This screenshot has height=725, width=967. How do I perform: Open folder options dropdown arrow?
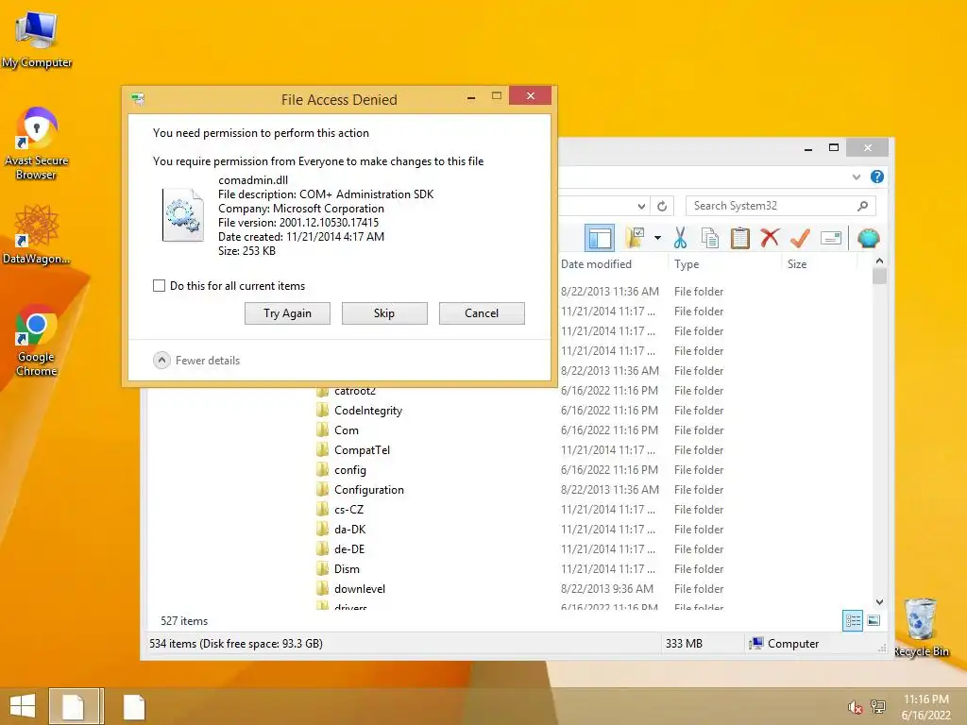pyautogui.click(x=657, y=238)
